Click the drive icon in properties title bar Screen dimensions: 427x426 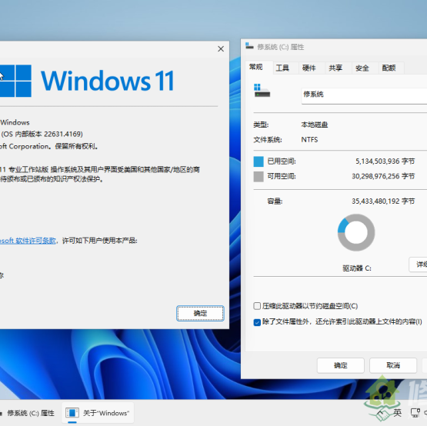pos(249,46)
